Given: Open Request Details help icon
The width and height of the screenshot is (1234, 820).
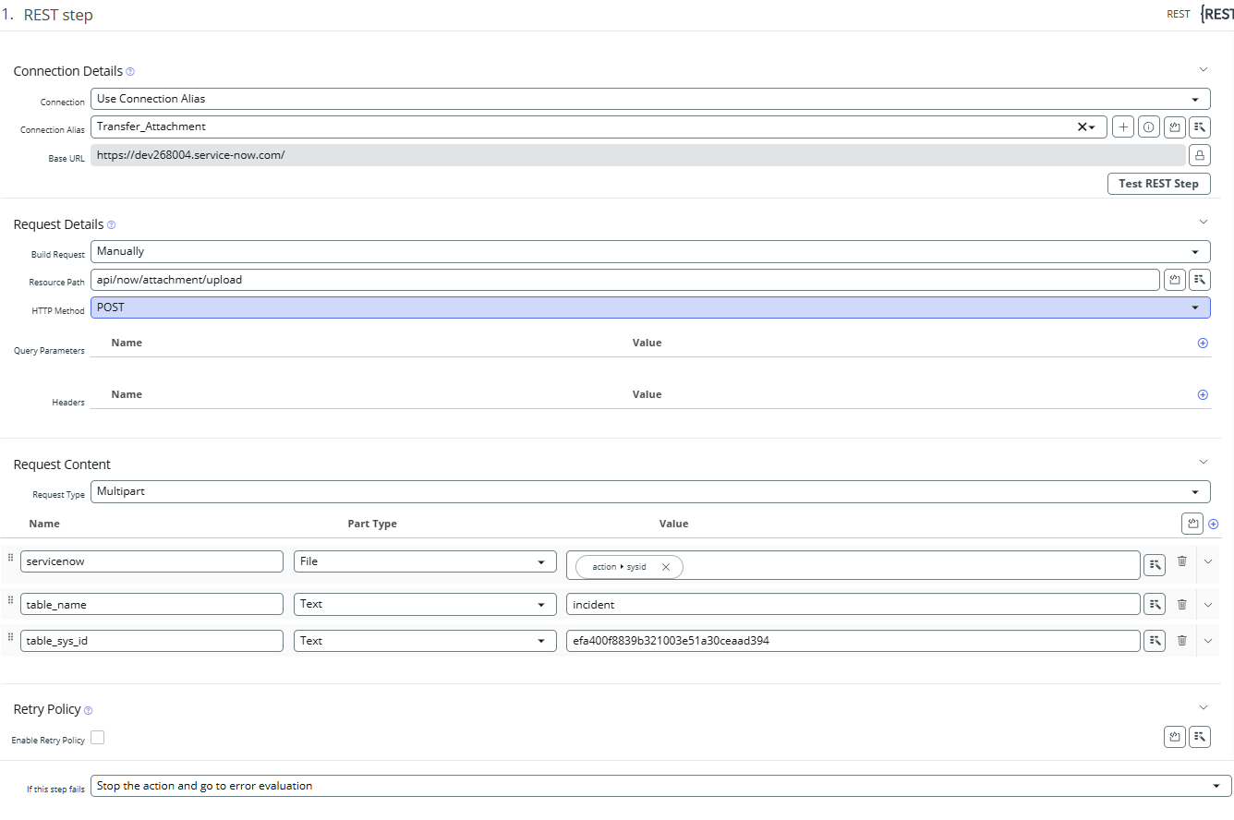Looking at the screenshot, I should coord(112,224).
